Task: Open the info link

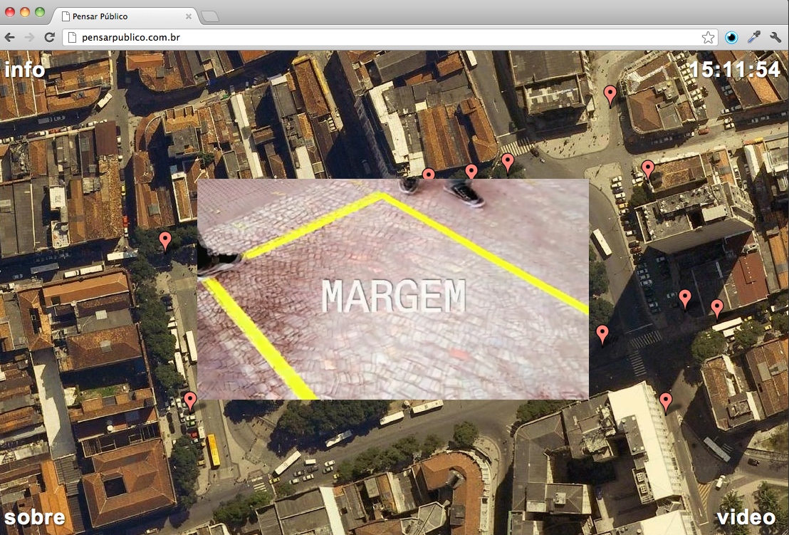Action: (x=25, y=70)
